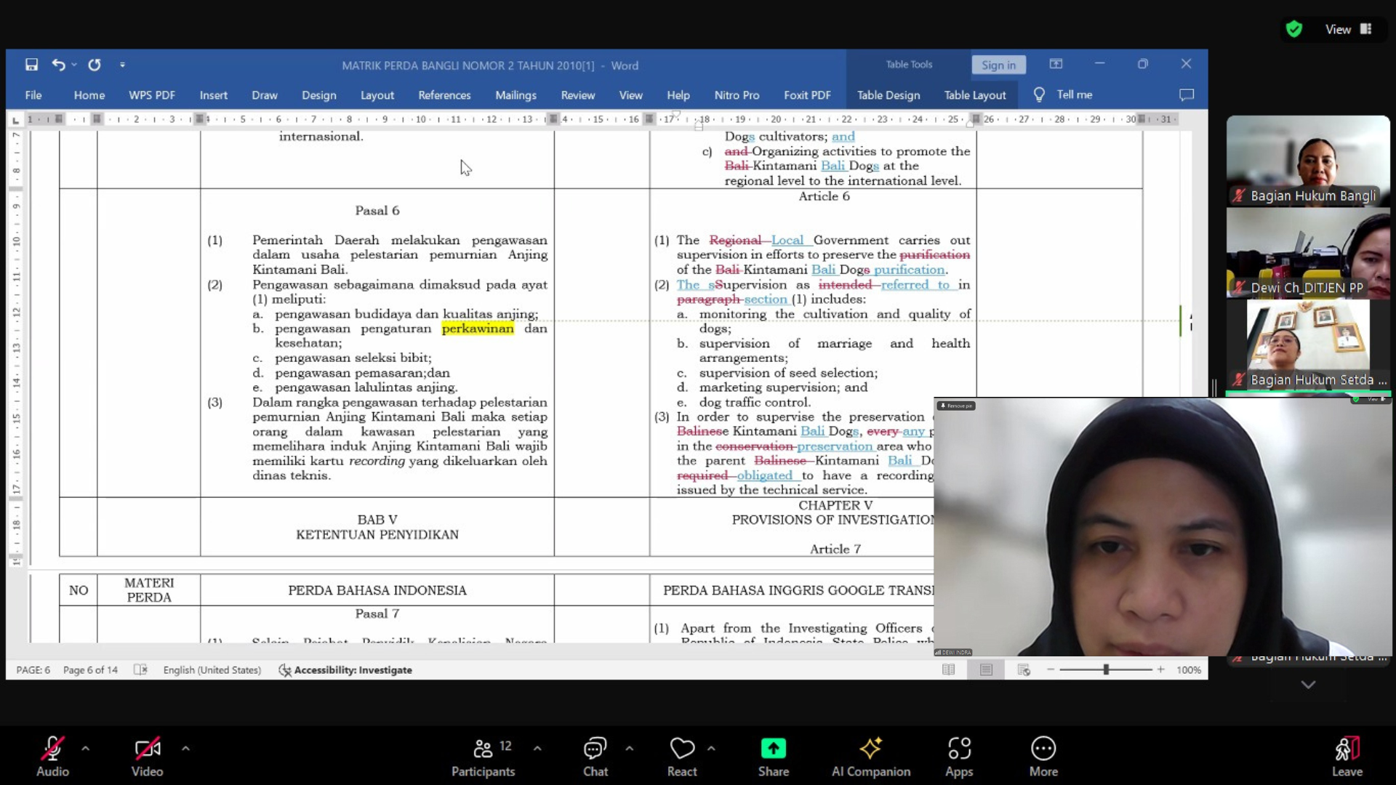Open the Nitro Pro tab

click(737, 95)
